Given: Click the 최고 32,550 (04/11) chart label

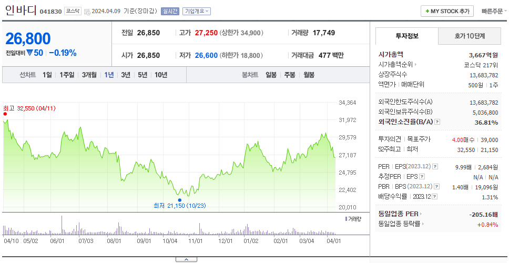Looking at the screenshot, I should pyautogui.click(x=29, y=108).
